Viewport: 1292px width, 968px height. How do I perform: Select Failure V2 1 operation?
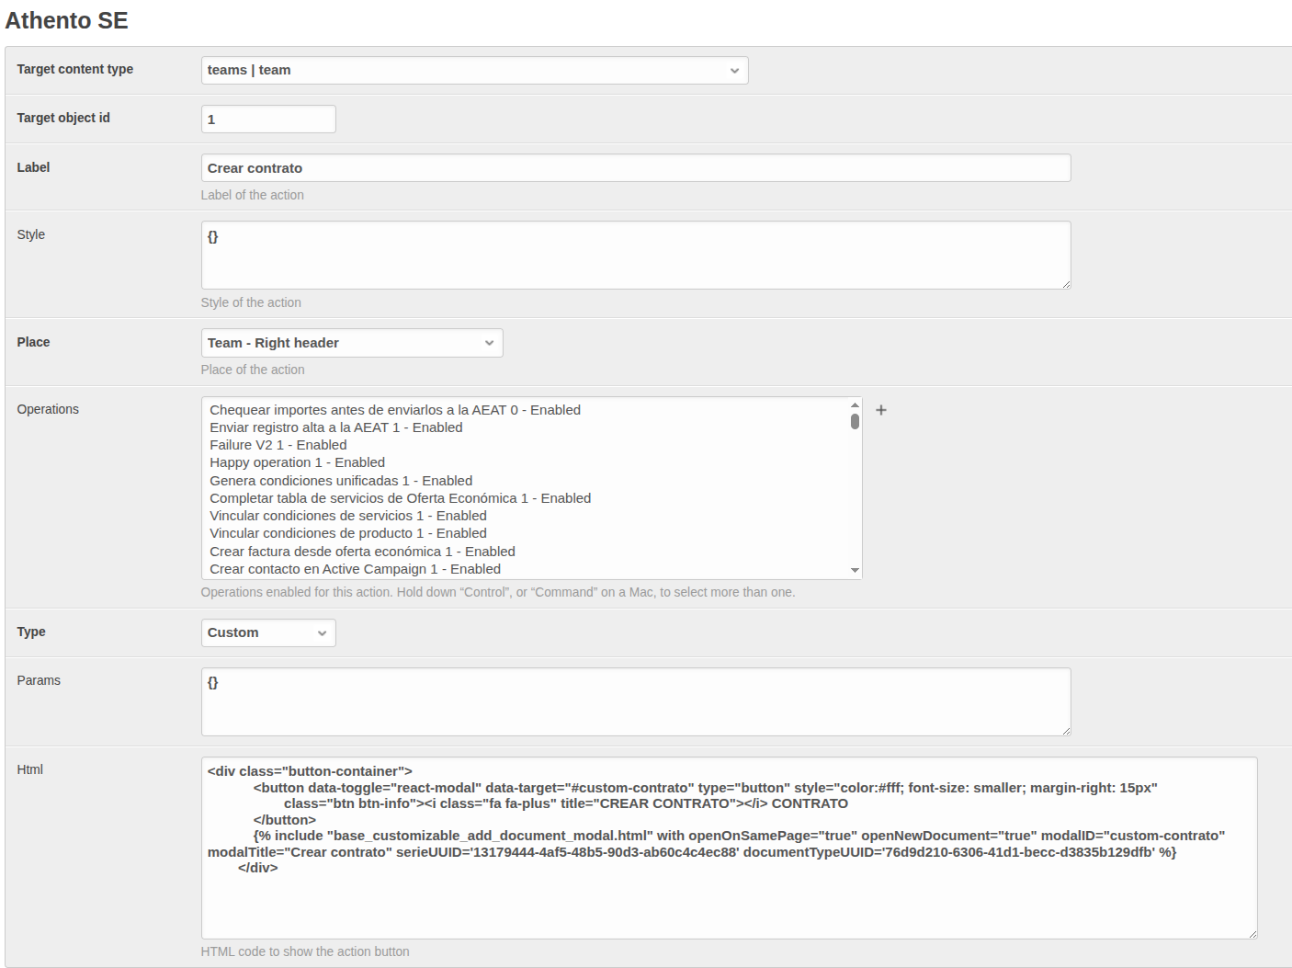point(278,445)
